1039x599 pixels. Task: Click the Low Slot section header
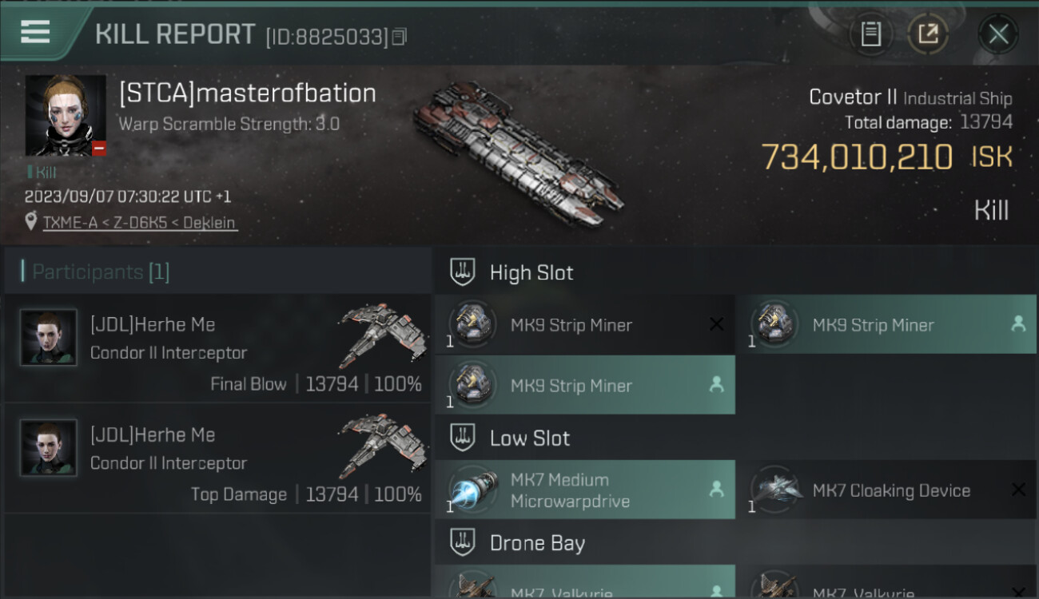coord(735,438)
